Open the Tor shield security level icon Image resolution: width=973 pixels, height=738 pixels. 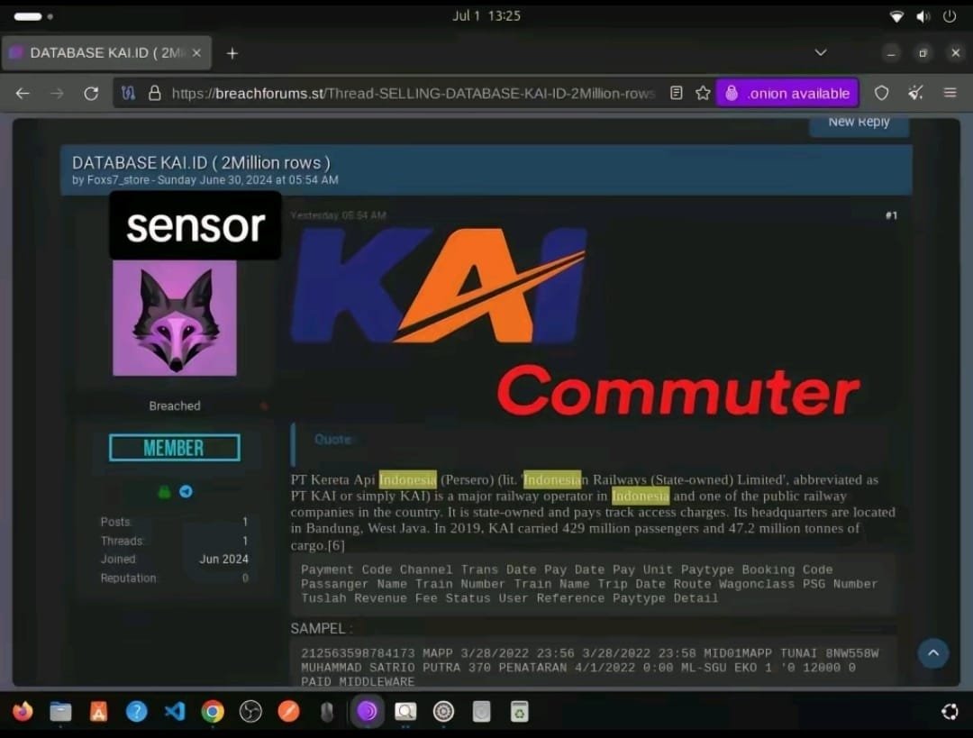[x=882, y=93]
